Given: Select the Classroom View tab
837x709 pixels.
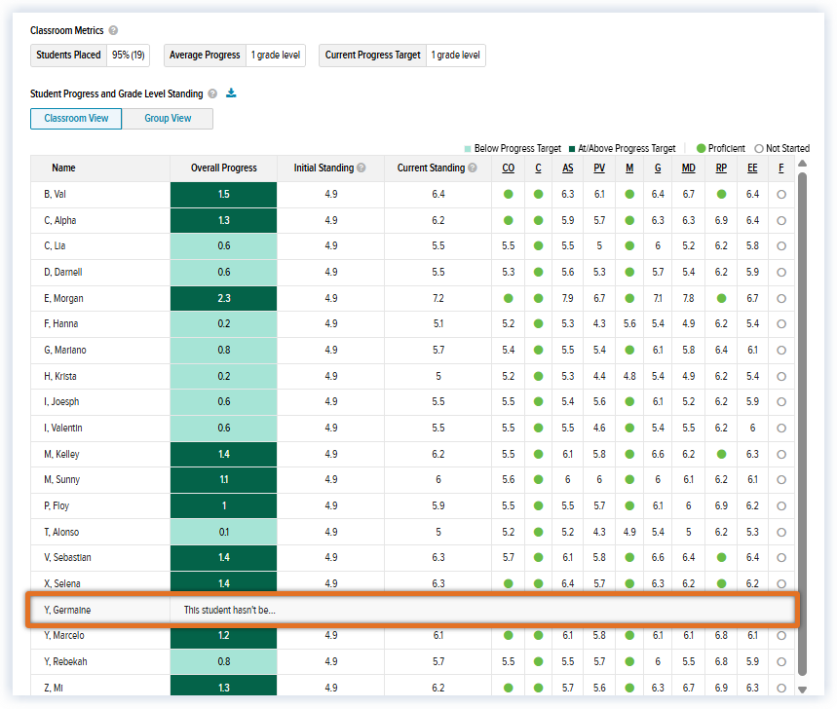Looking at the screenshot, I should pyautogui.click(x=76, y=119).
